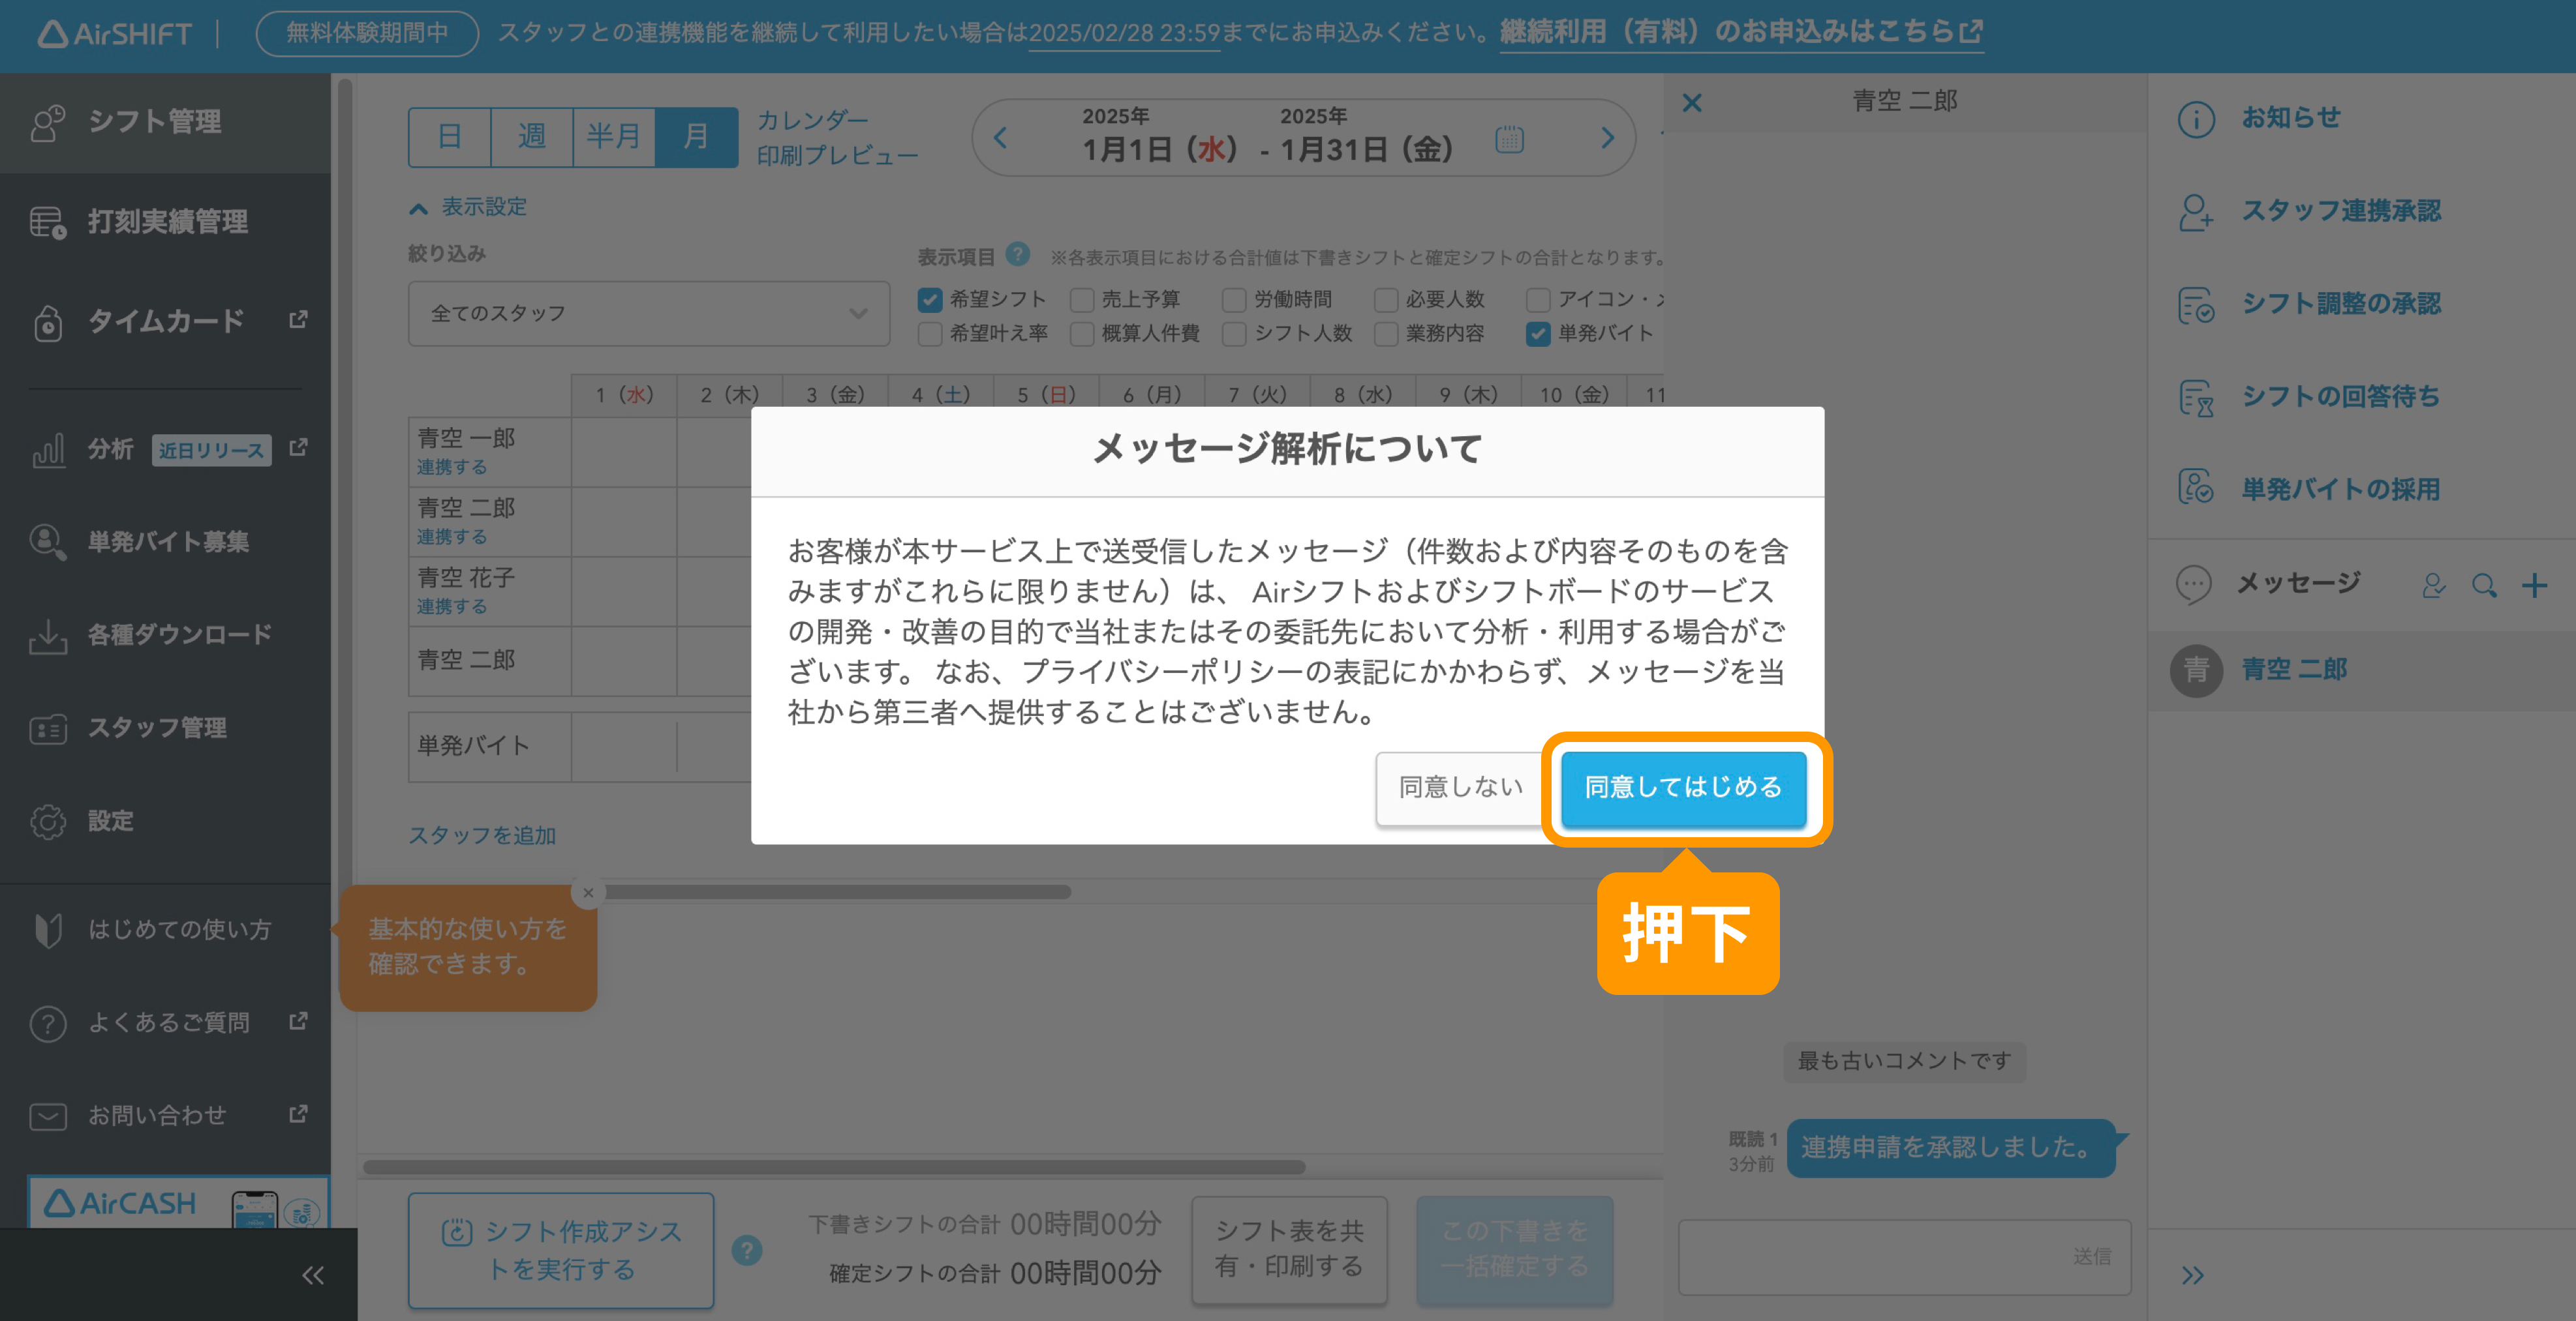Click the help icon beside シフト作成アシスト
The image size is (2576, 1321).
747,1251
